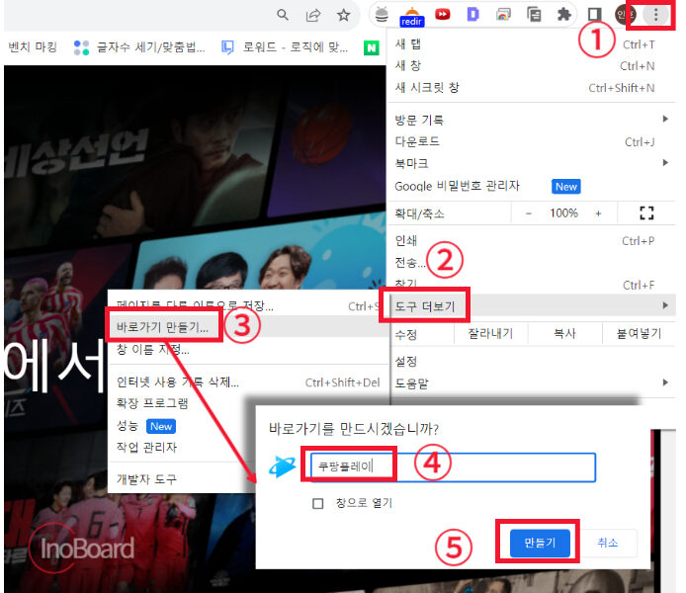
Task: Open the 글자수 세기/맞춤법 bookmark
Action: tap(139, 47)
